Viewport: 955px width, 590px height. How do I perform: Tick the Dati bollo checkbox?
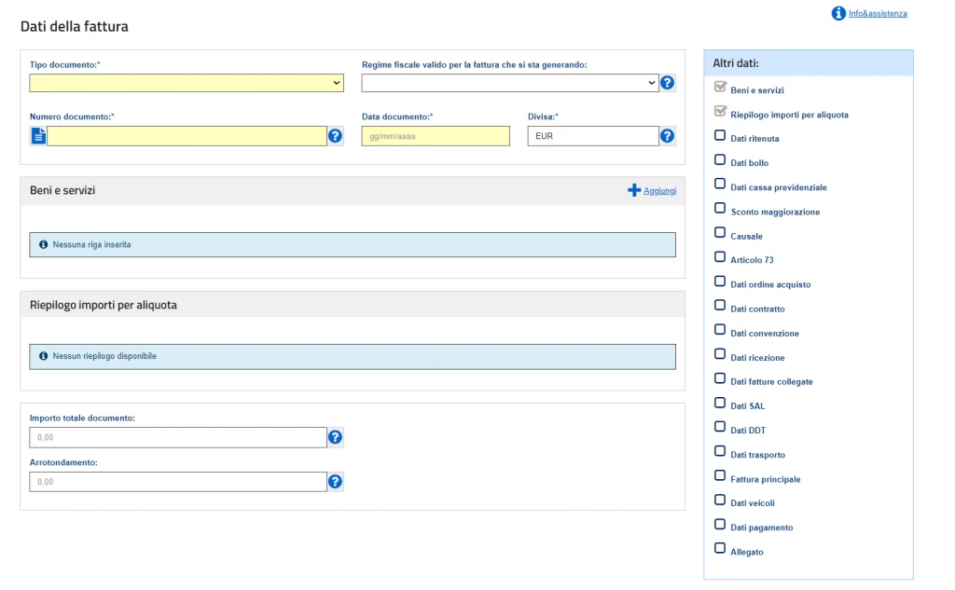720,160
